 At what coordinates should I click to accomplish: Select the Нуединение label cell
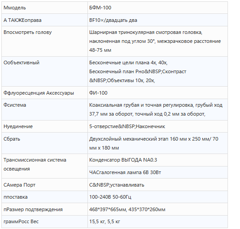[x=45, y=126]
